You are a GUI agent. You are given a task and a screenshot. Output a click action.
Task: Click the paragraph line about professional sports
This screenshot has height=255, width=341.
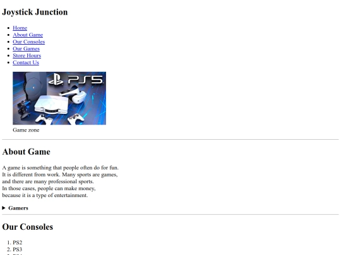48,181
